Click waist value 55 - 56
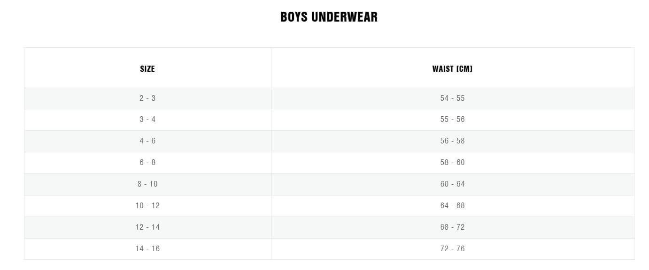Viewport: 649px width, 270px height. click(x=452, y=120)
